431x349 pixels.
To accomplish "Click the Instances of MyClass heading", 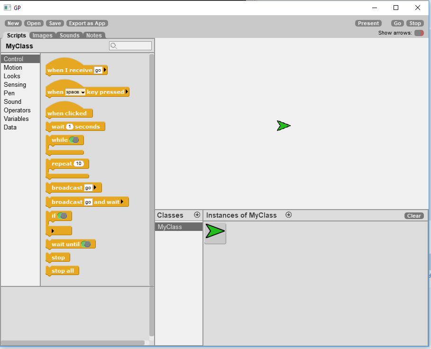I will (241, 215).
